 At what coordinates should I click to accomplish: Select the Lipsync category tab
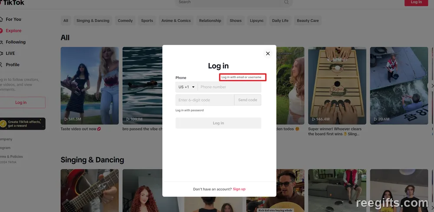click(257, 20)
